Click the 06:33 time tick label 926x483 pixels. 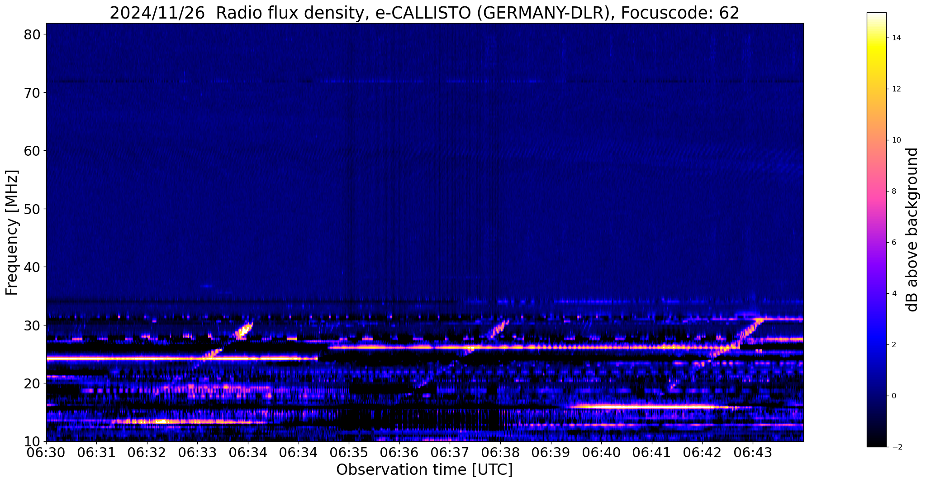[197, 453]
